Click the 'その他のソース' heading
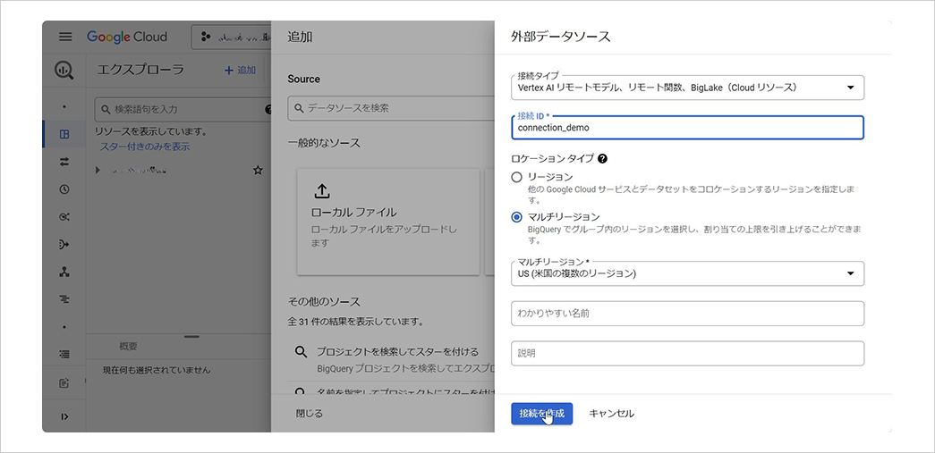935x453 pixels. click(324, 302)
